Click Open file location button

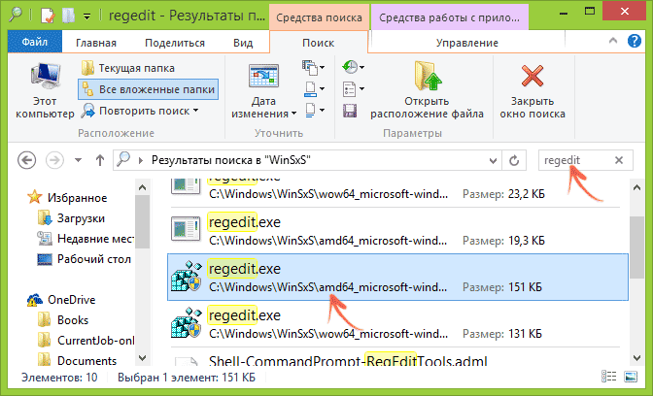pyautogui.click(x=427, y=90)
